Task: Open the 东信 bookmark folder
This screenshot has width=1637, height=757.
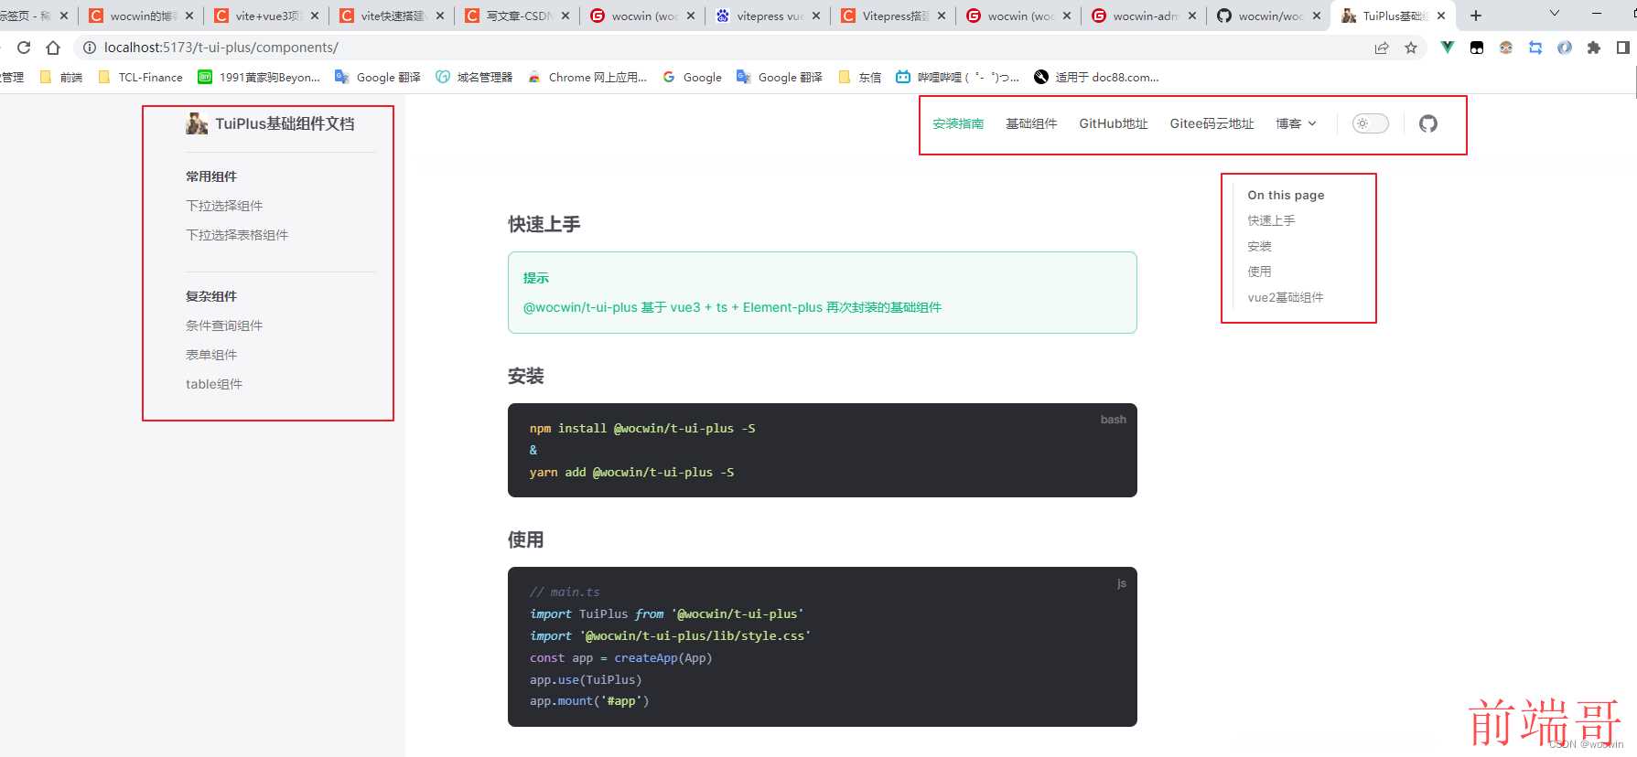Action: (859, 78)
